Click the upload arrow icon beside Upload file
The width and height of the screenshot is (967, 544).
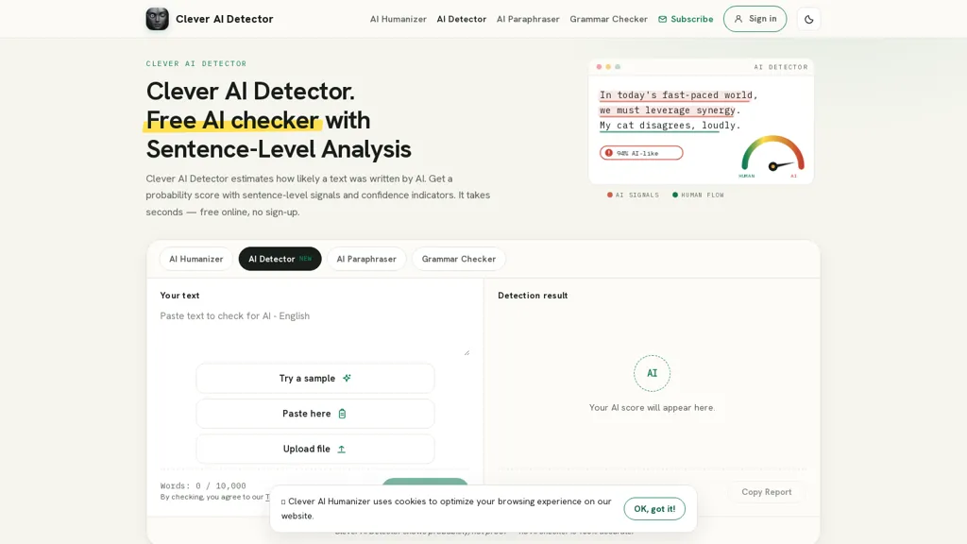(x=342, y=449)
